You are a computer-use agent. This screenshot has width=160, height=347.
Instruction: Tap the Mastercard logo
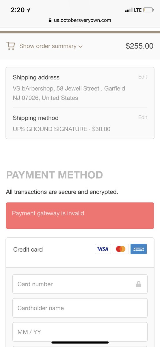coord(121,249)
